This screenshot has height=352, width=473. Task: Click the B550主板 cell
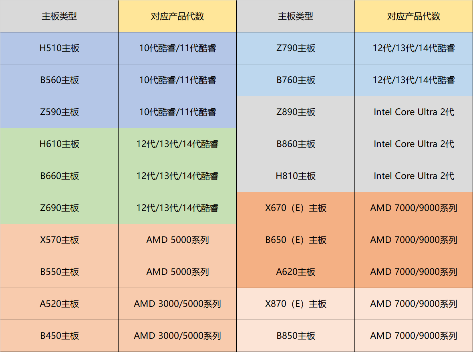click(x=59, y=272)
